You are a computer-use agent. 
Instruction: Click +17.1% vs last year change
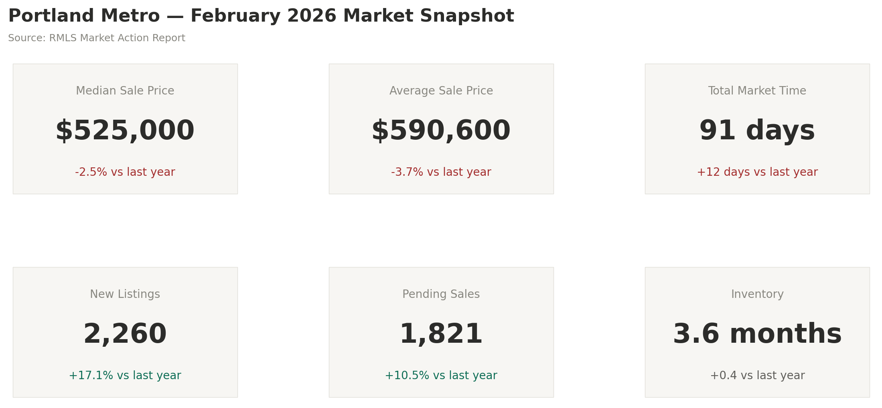pyautogui.click(x=125, y=376)
